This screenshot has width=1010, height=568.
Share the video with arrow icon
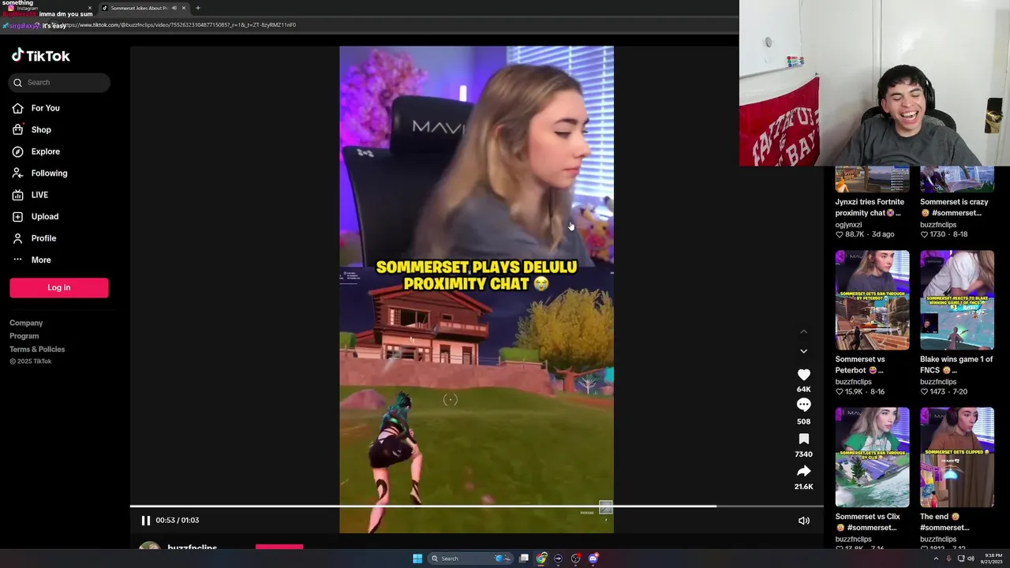803,471
